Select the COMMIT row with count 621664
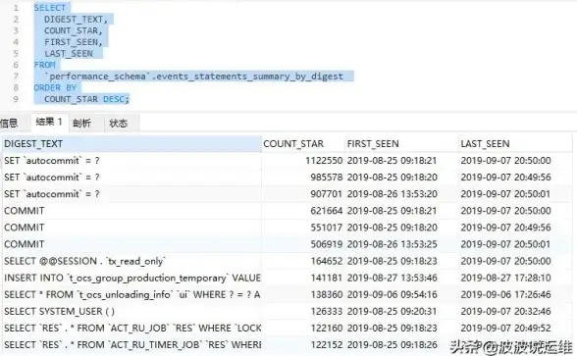577x356 pixels. coord(287,211)
